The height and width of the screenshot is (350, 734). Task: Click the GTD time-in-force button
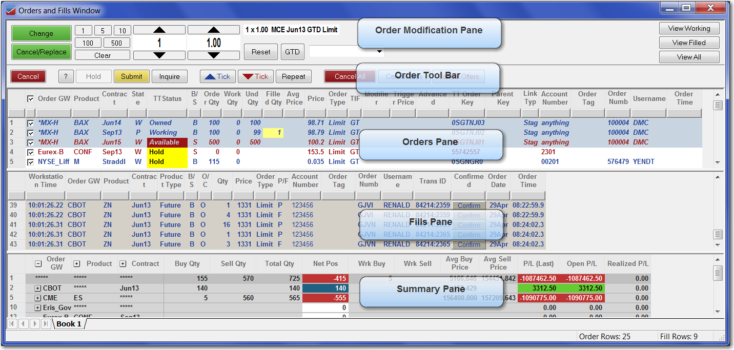click(292, 52)
